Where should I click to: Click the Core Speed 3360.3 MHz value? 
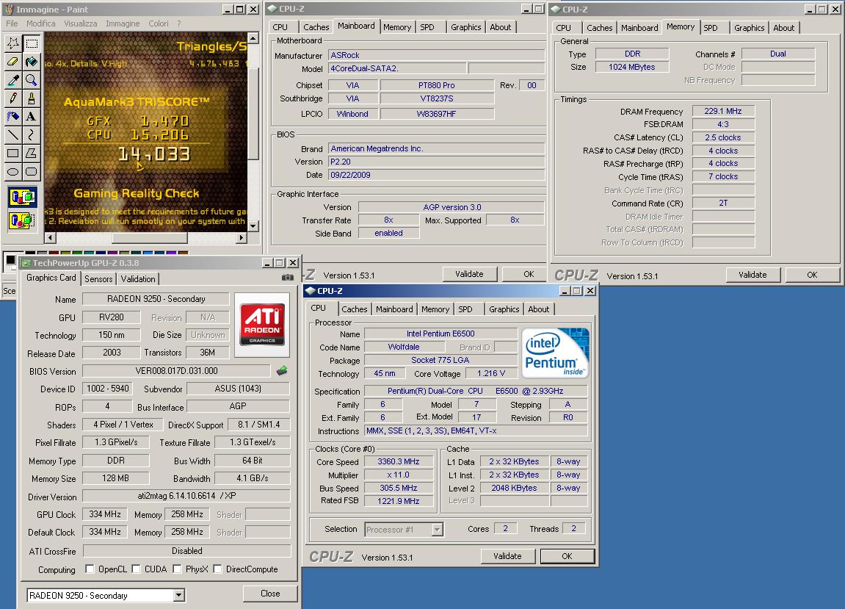398,462
